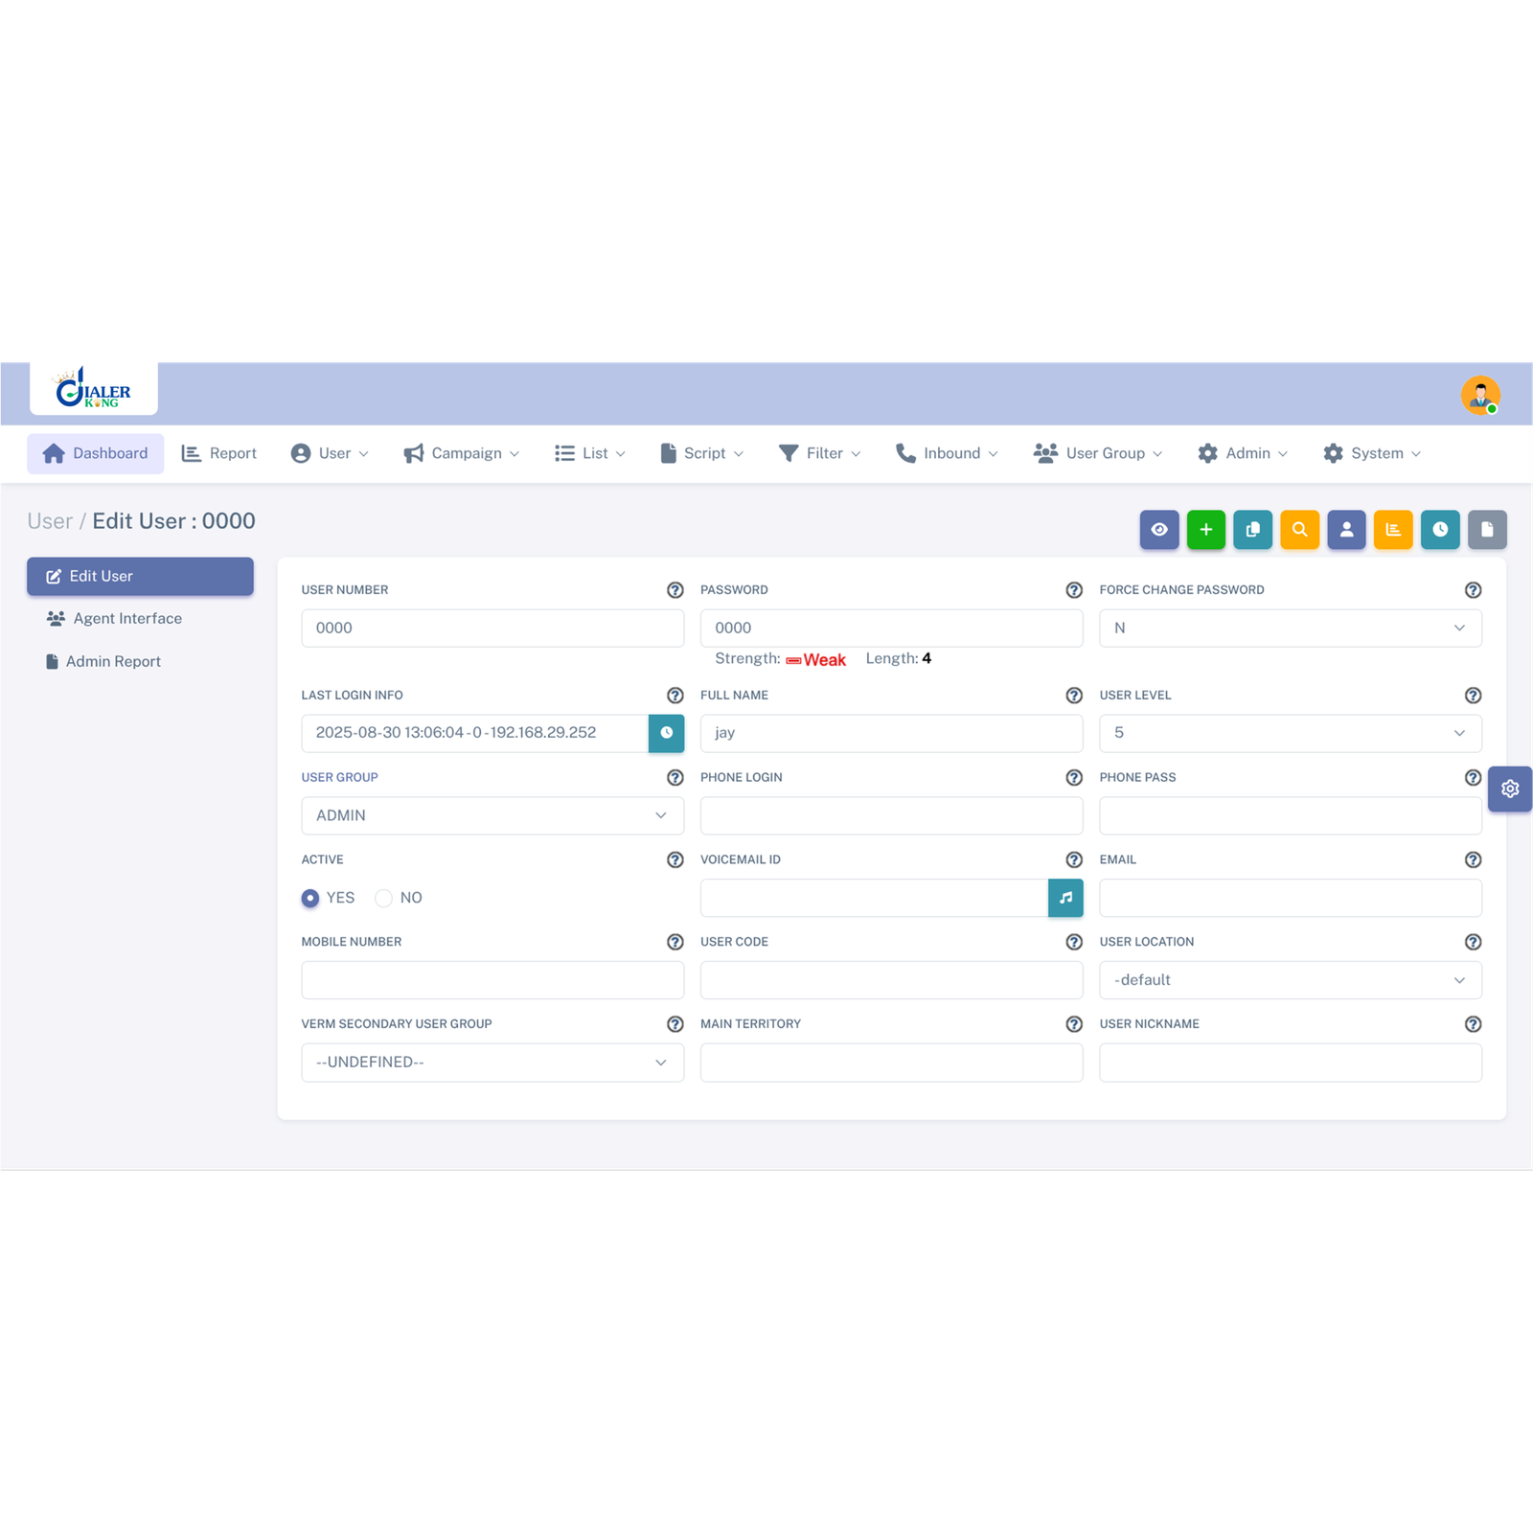Open the Report menu item
This screenshot has width=1533, height=1533.
tap(219, 453)
